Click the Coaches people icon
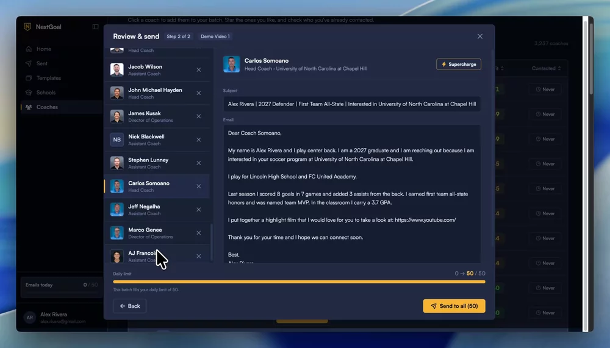This screenshot has width=610, height=348. tap(29, 107)
